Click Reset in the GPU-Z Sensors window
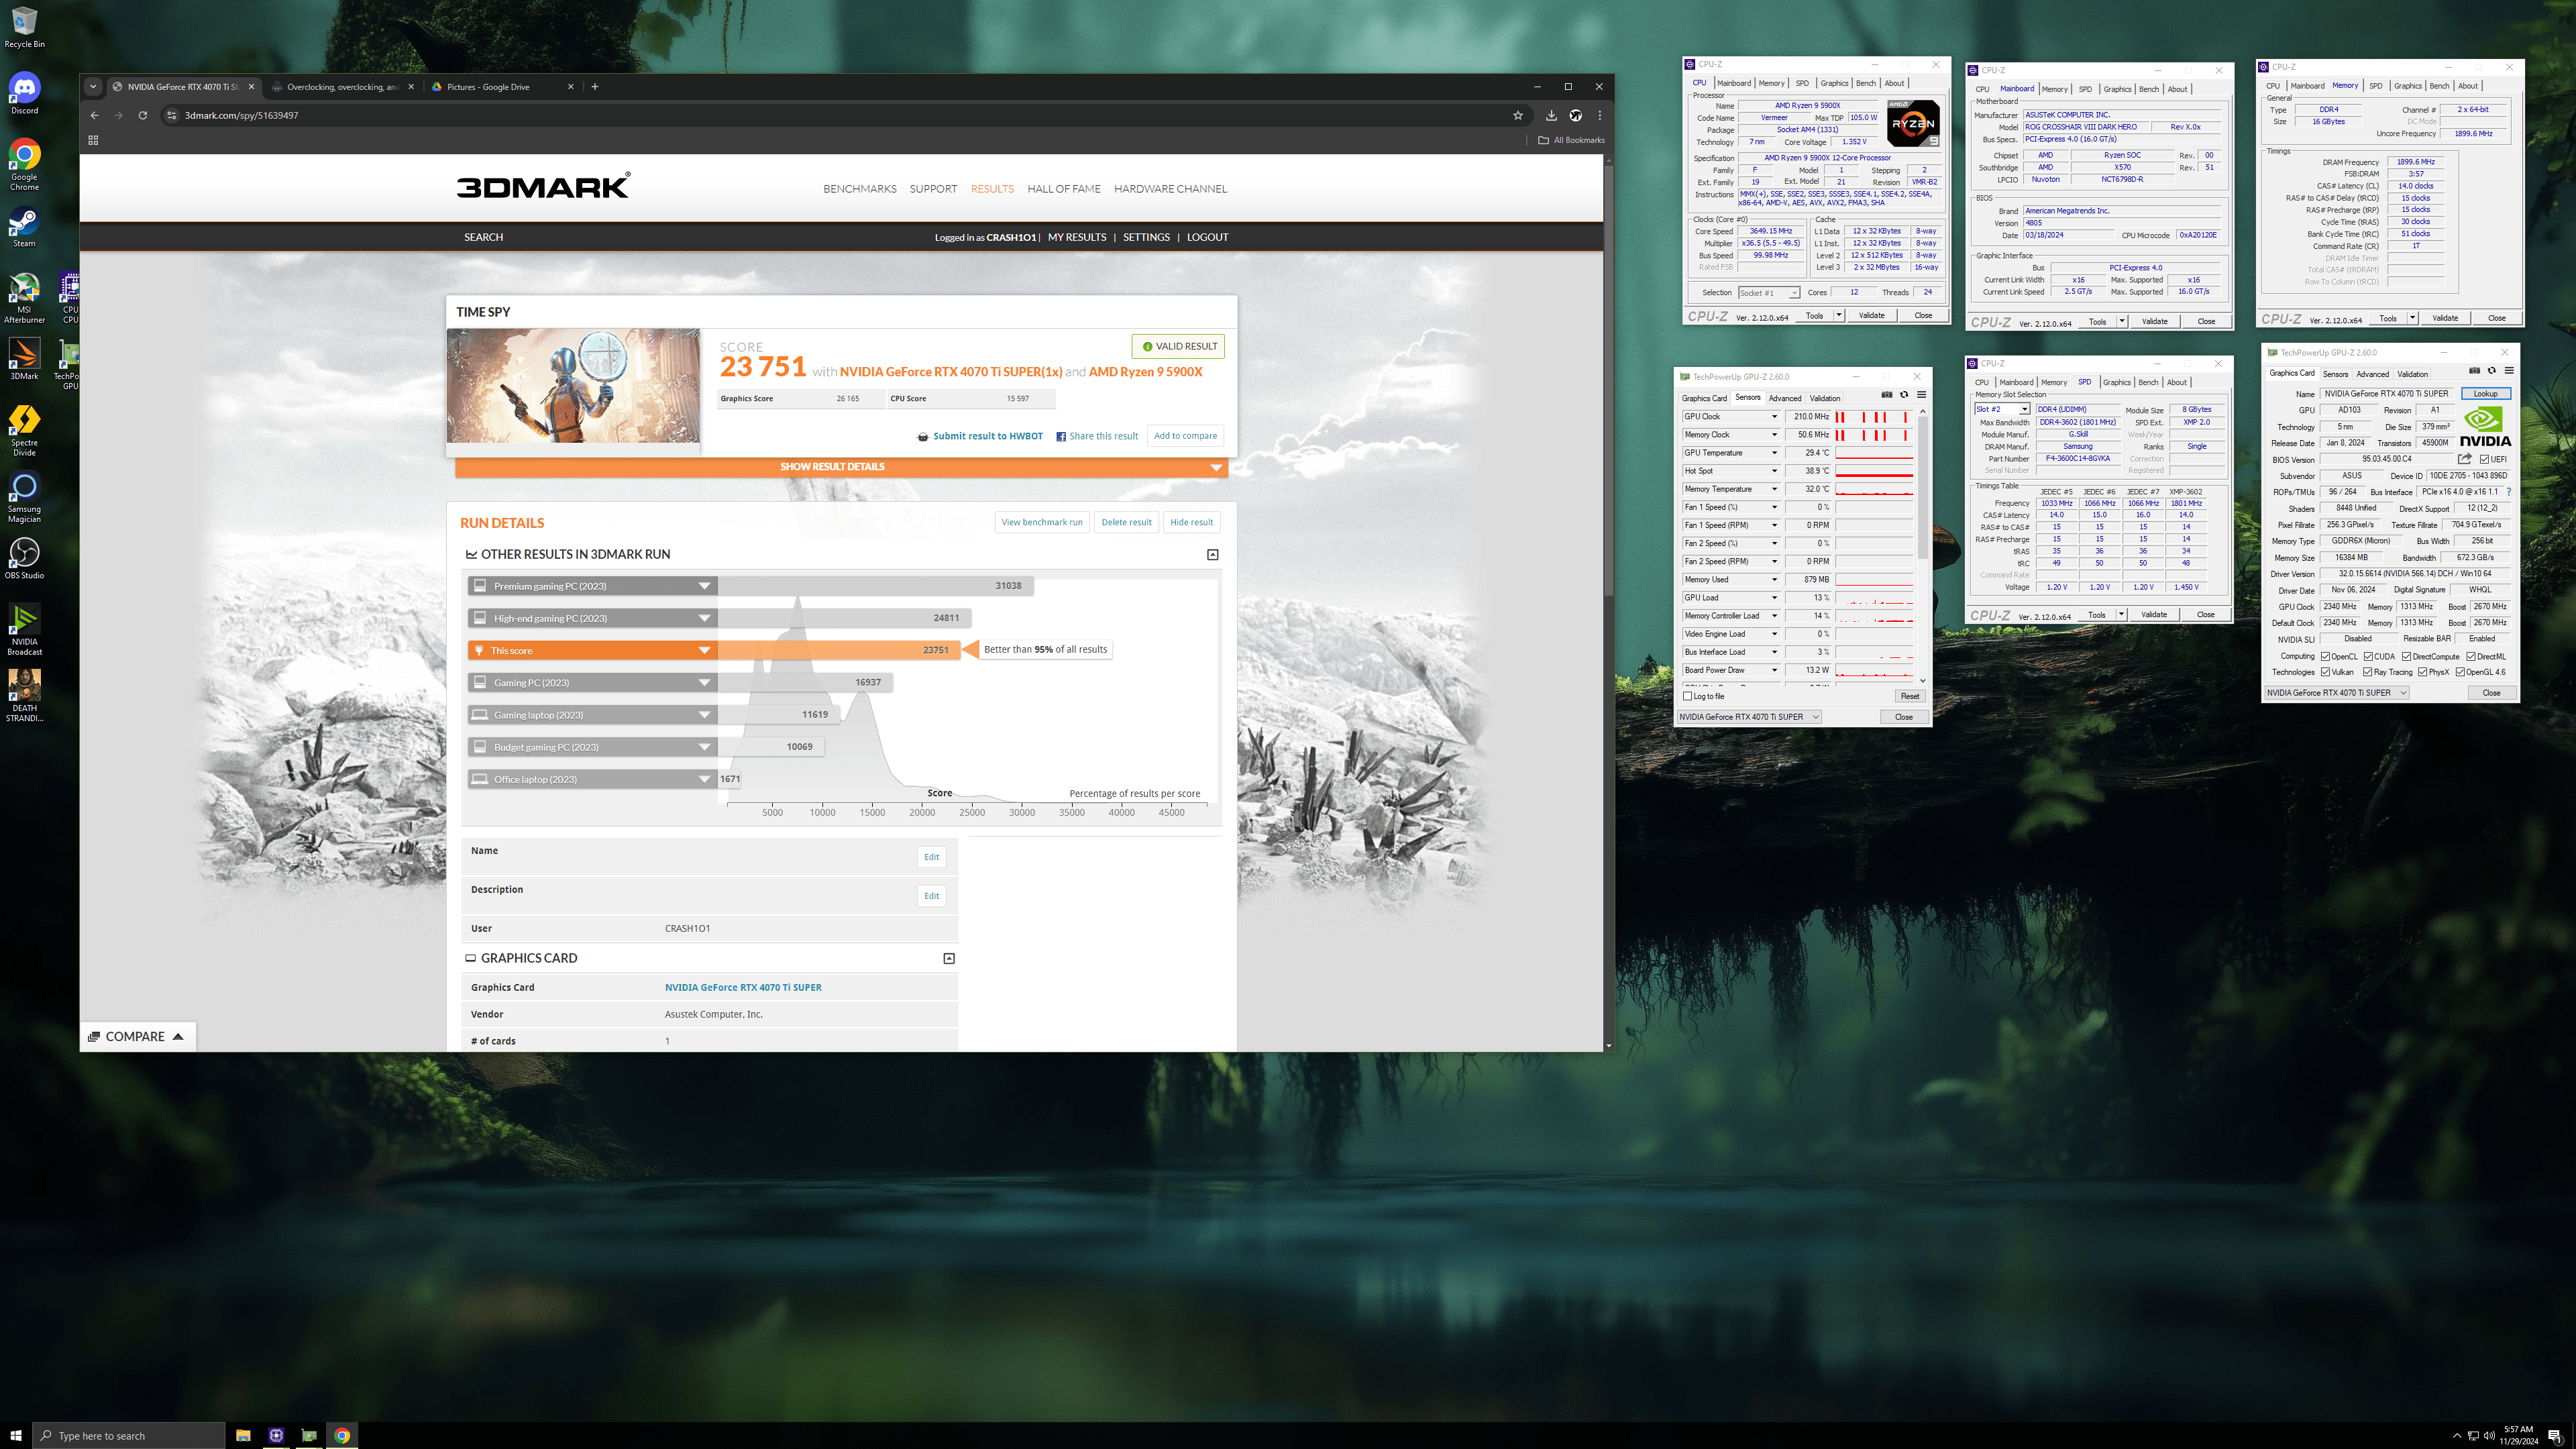Viewport: 2576px width, 1449px height. point(1910,696)
